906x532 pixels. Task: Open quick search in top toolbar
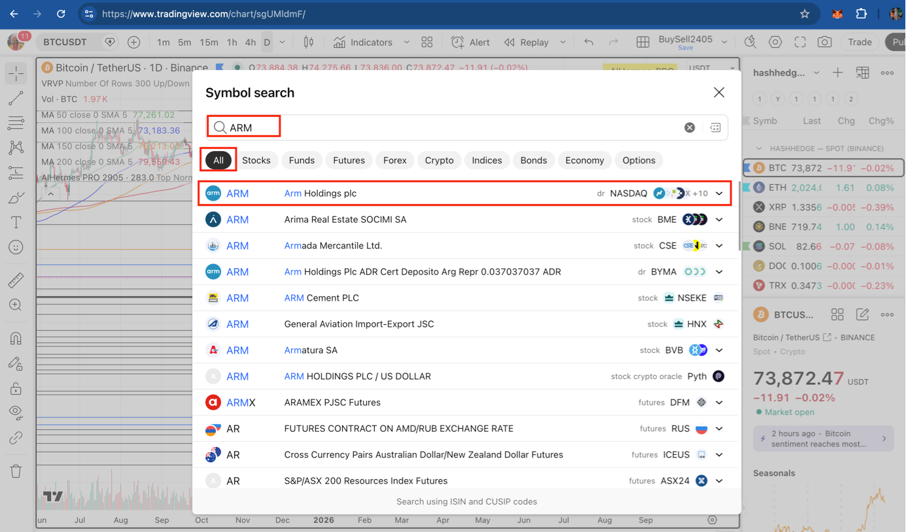(x=750, y=42)
